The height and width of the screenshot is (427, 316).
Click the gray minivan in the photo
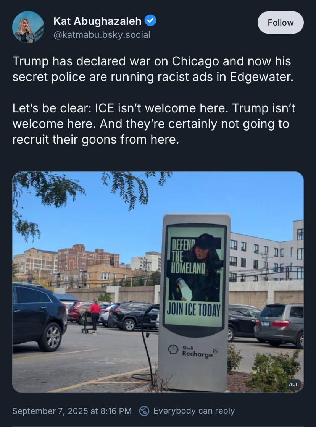click(x=279, y=325)
